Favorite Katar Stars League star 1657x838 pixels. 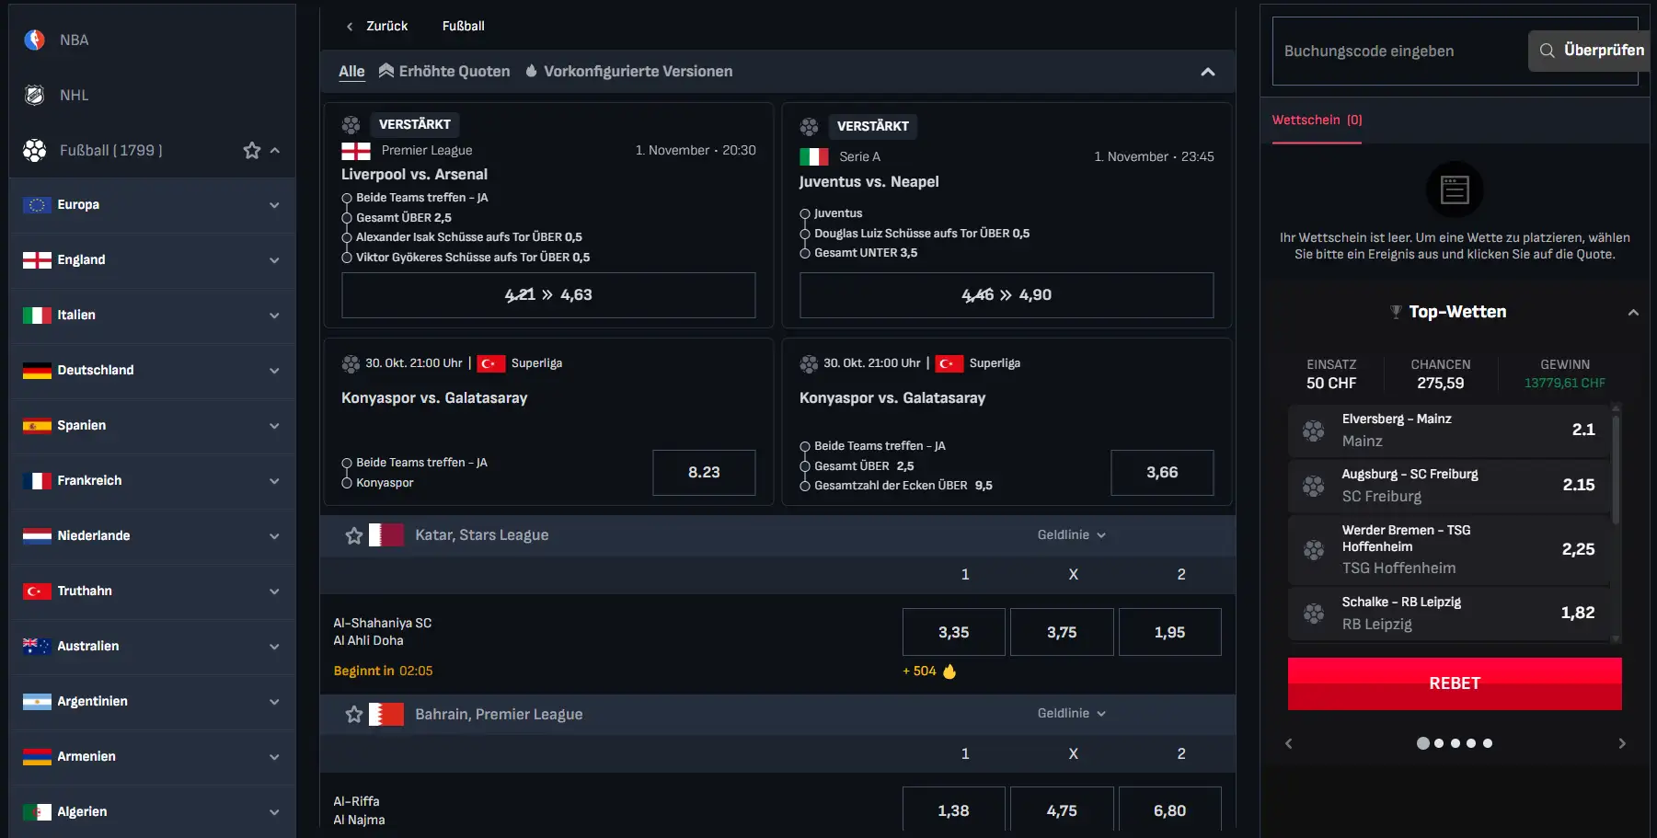point(354,535)
